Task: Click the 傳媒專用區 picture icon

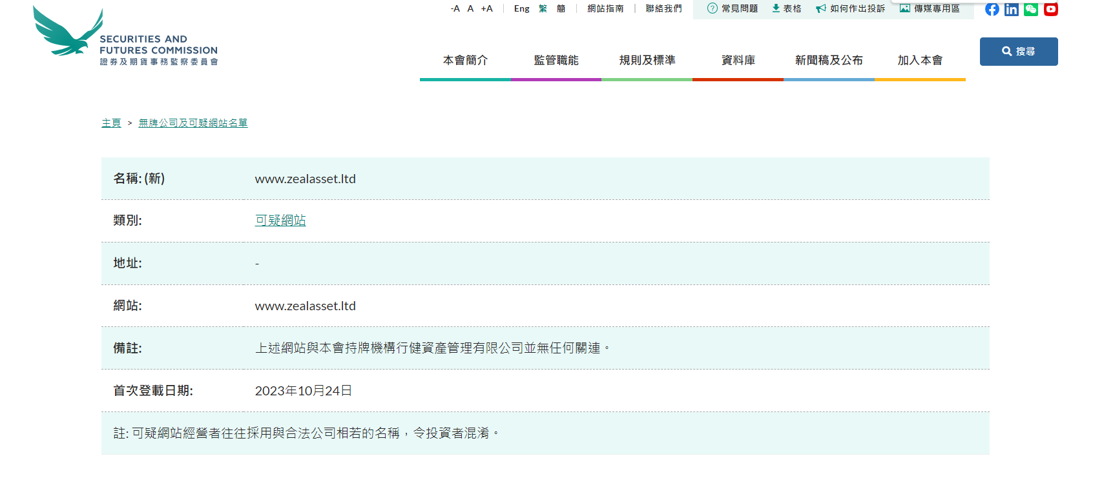Action: pyautogui.click(x=905, y=8)
